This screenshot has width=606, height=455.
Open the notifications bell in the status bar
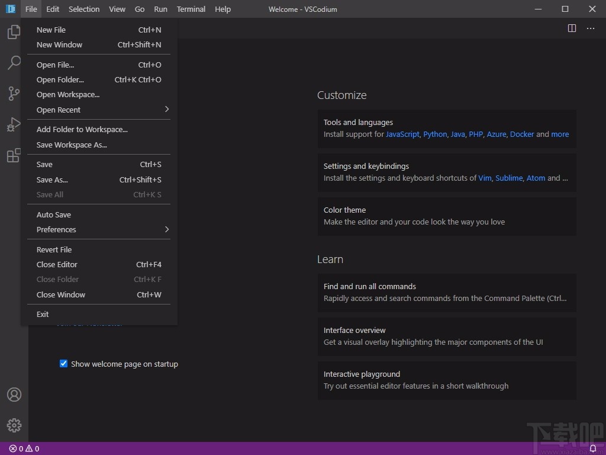tap(594, 448)
